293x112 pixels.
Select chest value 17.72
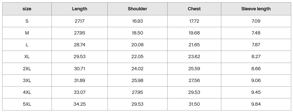pos(194,21)
